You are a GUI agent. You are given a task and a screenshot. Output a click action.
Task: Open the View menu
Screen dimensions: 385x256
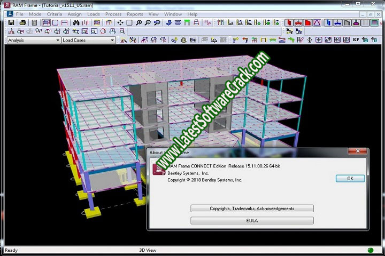(x=153, y=14)
